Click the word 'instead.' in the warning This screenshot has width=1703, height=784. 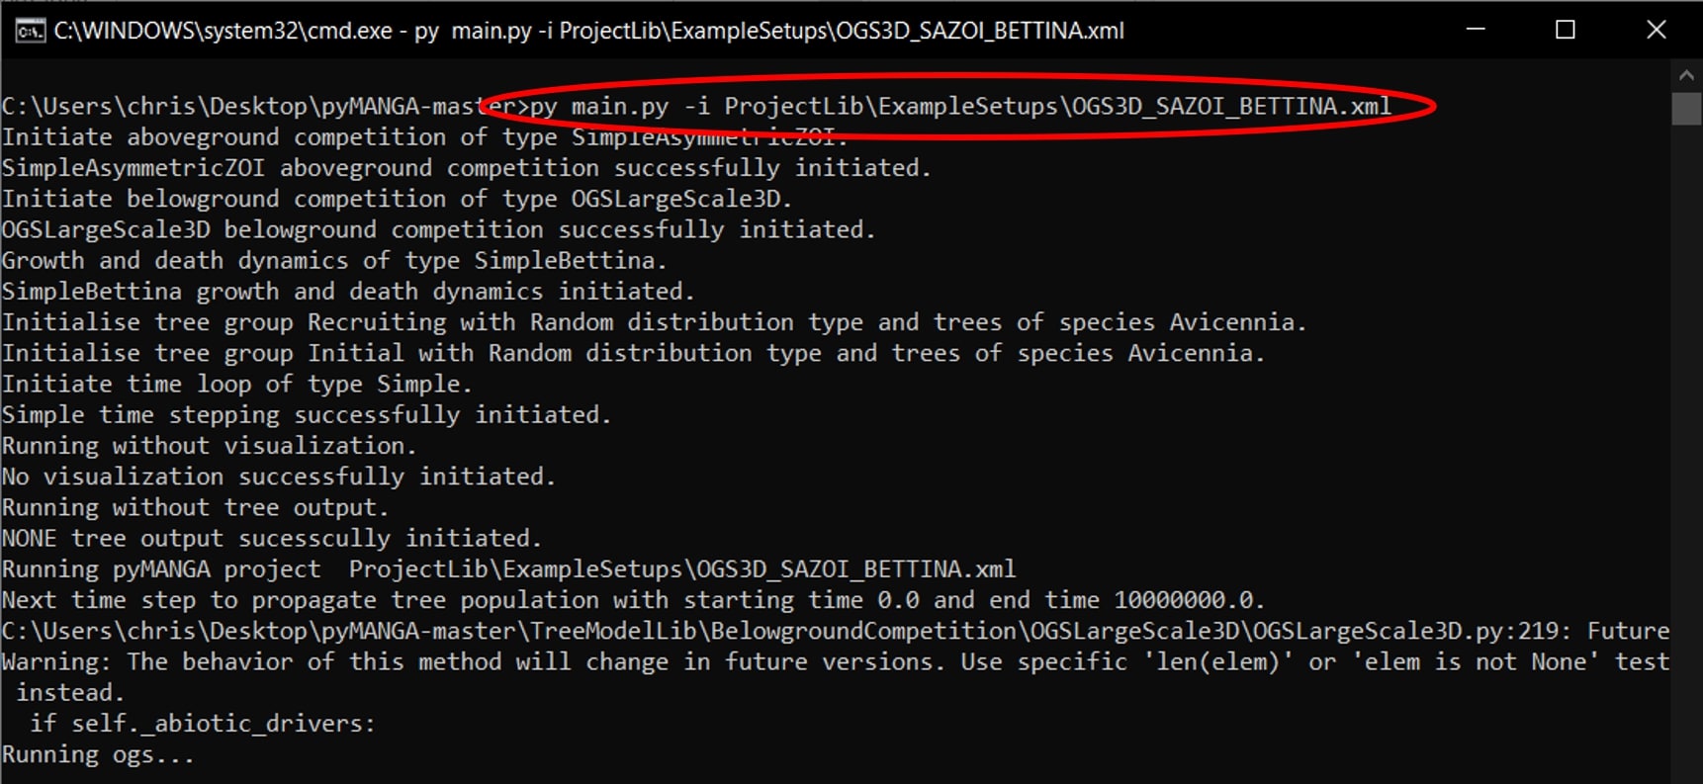70,692
